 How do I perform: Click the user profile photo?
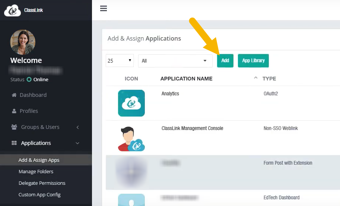click(x=23, y=42)
